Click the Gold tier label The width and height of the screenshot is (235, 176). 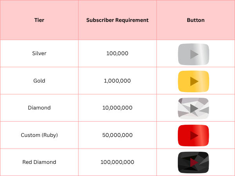[39, 81]
